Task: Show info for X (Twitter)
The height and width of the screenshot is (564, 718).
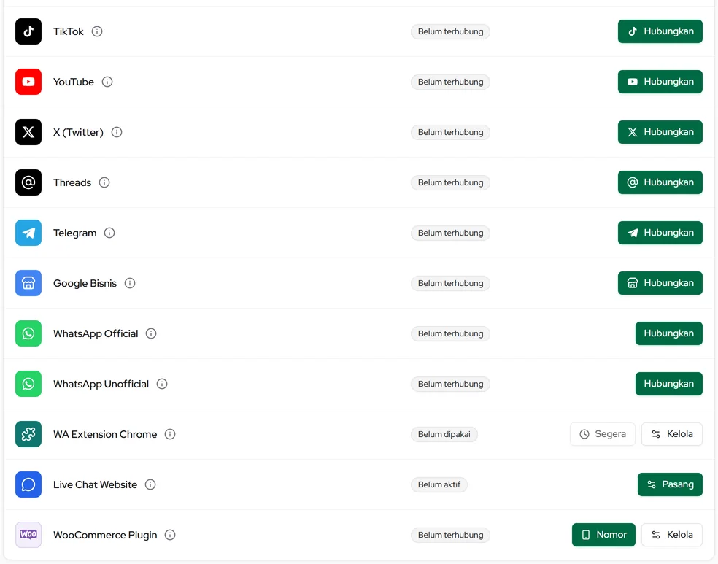Action: tap(117, 132)
